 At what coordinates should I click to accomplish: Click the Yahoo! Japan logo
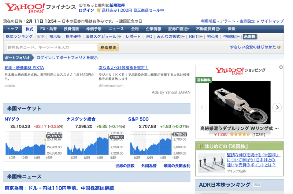tap(25, 8)
